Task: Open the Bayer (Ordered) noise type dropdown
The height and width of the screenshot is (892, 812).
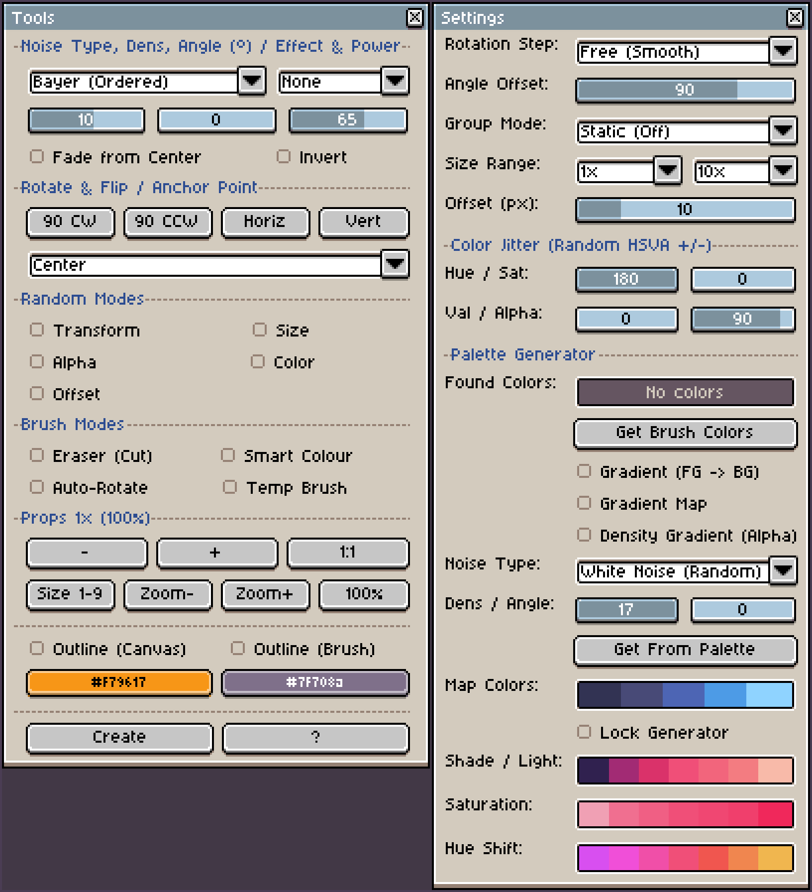Action: pos(251,81)
